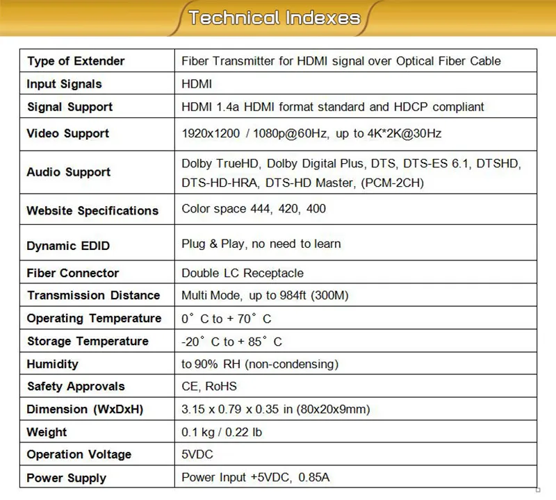Select the 'Input Signals' row label
The width and height of the screenshot is (556, 500).
64,84
